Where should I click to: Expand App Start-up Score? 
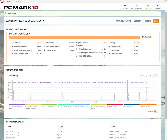point(12,47)
